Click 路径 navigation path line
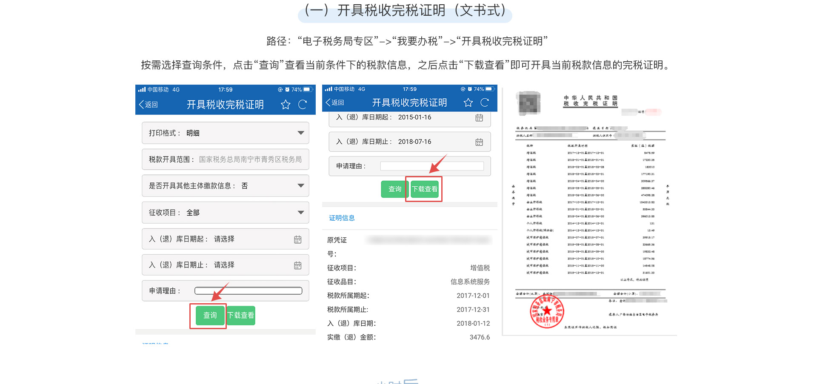Image resolution: width=817 pixels, height=384 pixels. [407, 41]
